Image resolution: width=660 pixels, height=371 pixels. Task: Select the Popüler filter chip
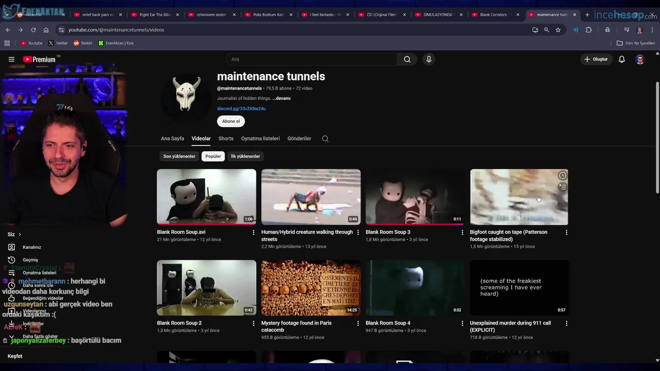pos(213,156)
